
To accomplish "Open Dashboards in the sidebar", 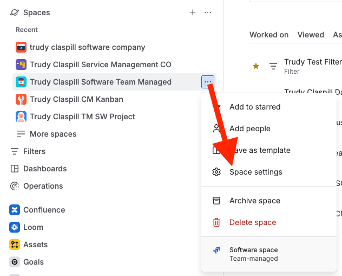I will (x=45, y=169).
